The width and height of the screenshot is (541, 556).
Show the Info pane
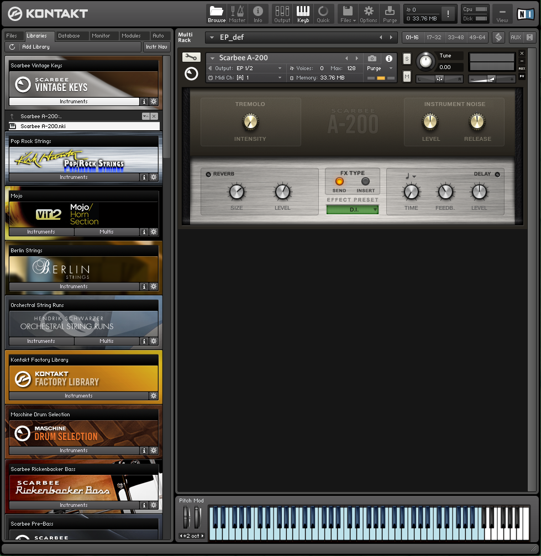[258, 14]
